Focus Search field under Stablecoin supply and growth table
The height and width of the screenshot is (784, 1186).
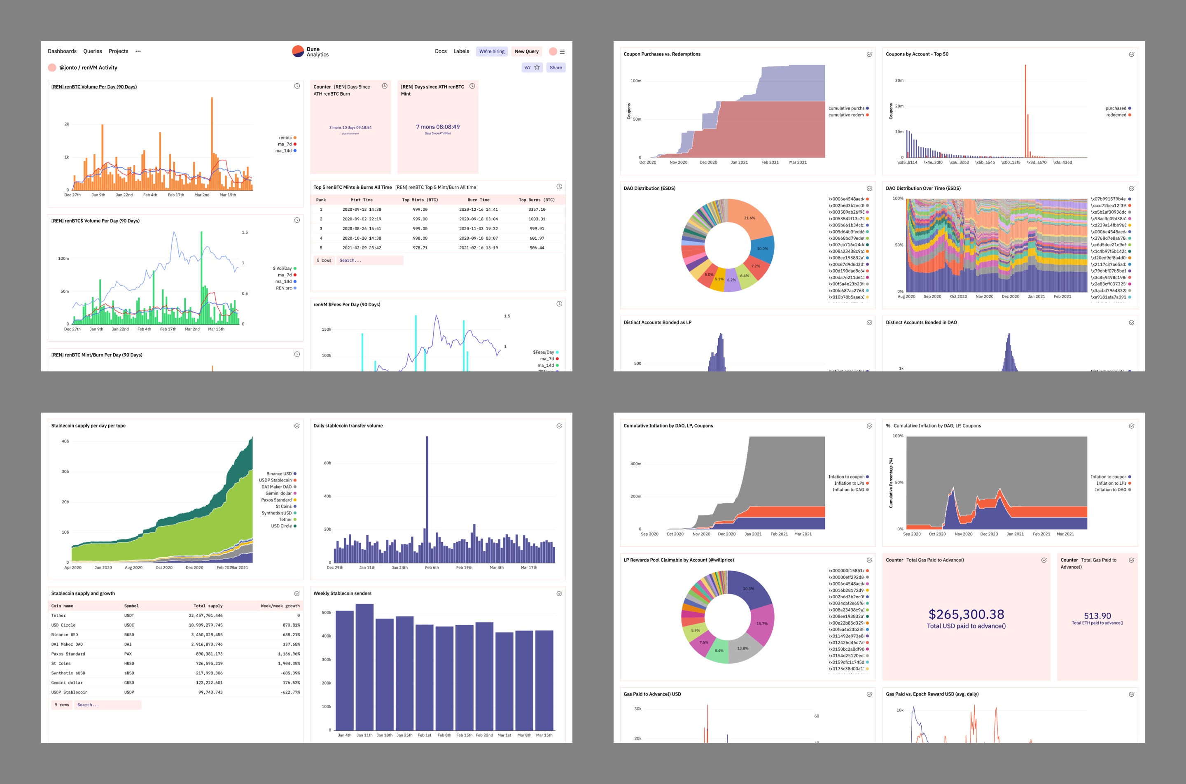coord(107,705)
